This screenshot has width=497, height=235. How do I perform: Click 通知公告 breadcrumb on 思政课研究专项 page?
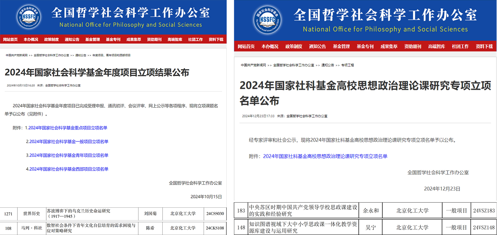click(x=328, y=65)
